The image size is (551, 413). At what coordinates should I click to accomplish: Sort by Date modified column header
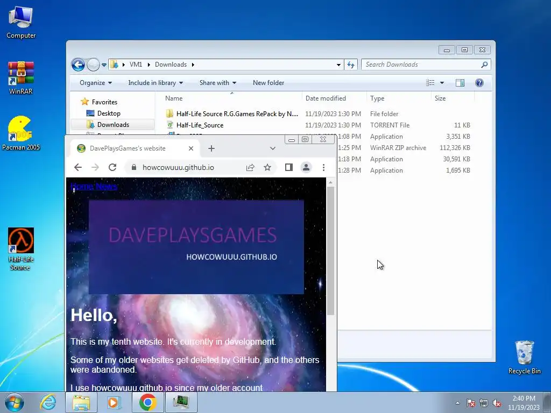334,98
